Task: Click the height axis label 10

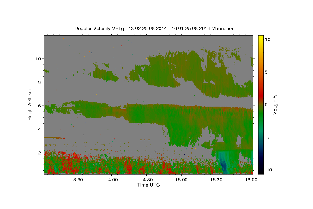Action: point(38,59)
